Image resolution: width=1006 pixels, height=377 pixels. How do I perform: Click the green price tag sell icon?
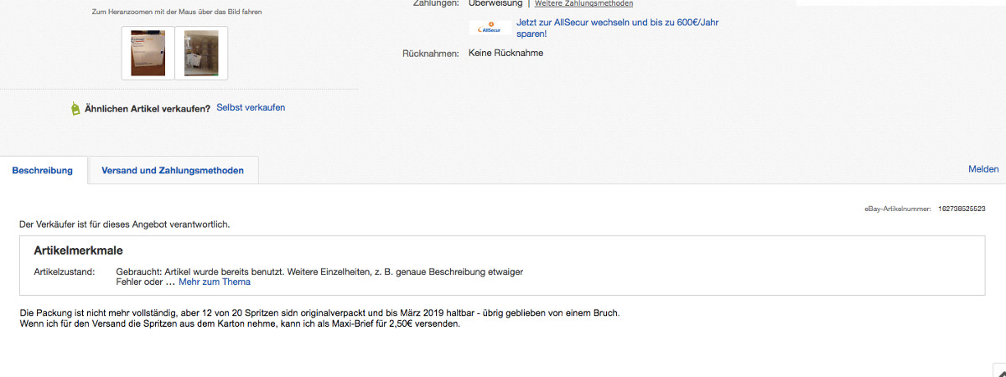coord(75,109)
